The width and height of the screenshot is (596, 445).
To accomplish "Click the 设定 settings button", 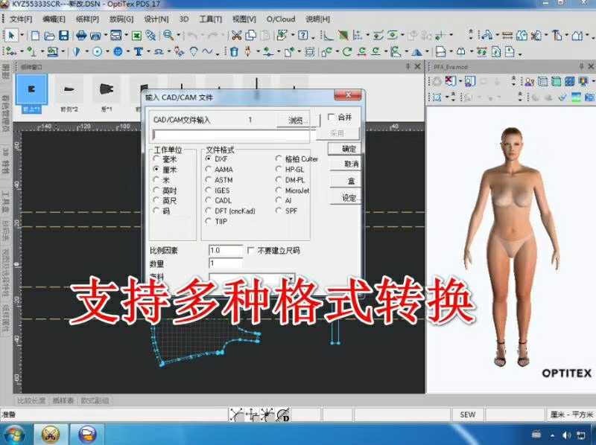I will click(x=345, y=198).
